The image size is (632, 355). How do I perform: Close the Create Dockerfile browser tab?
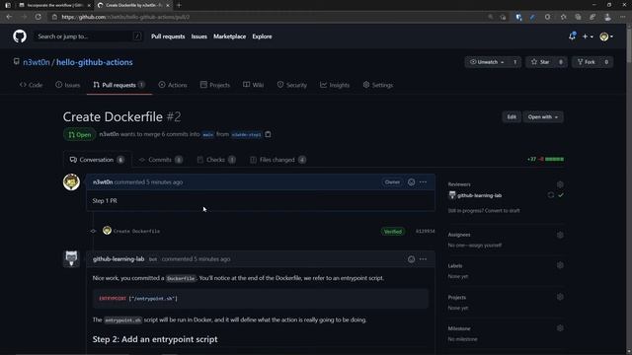point(168,5)
